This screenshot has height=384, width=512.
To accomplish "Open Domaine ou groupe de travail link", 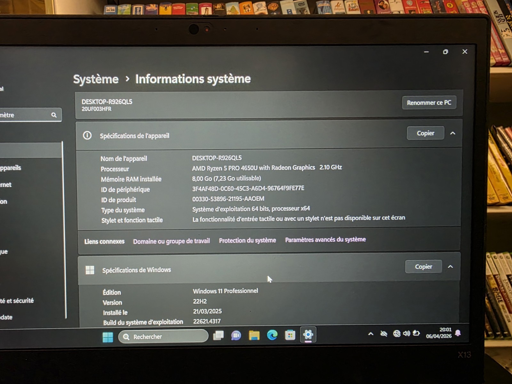I will 172,241.
